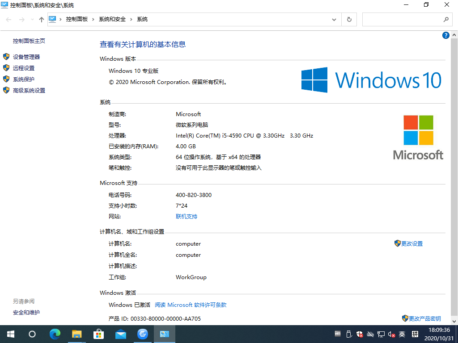Click the 联机支持 online support link

pyautogui.click(x=187, y=217)
